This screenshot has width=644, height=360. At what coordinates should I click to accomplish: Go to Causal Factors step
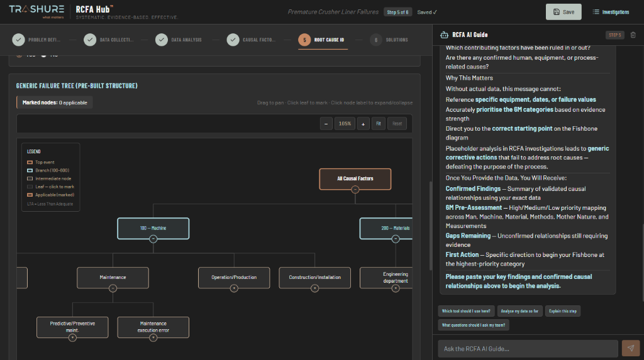tap(251, 40)
